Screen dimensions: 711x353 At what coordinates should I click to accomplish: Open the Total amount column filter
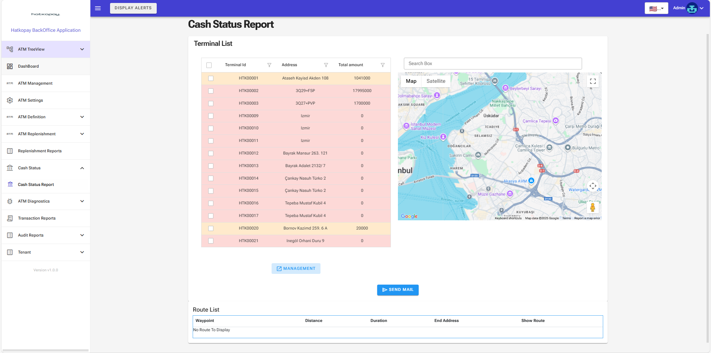point(383,65)
